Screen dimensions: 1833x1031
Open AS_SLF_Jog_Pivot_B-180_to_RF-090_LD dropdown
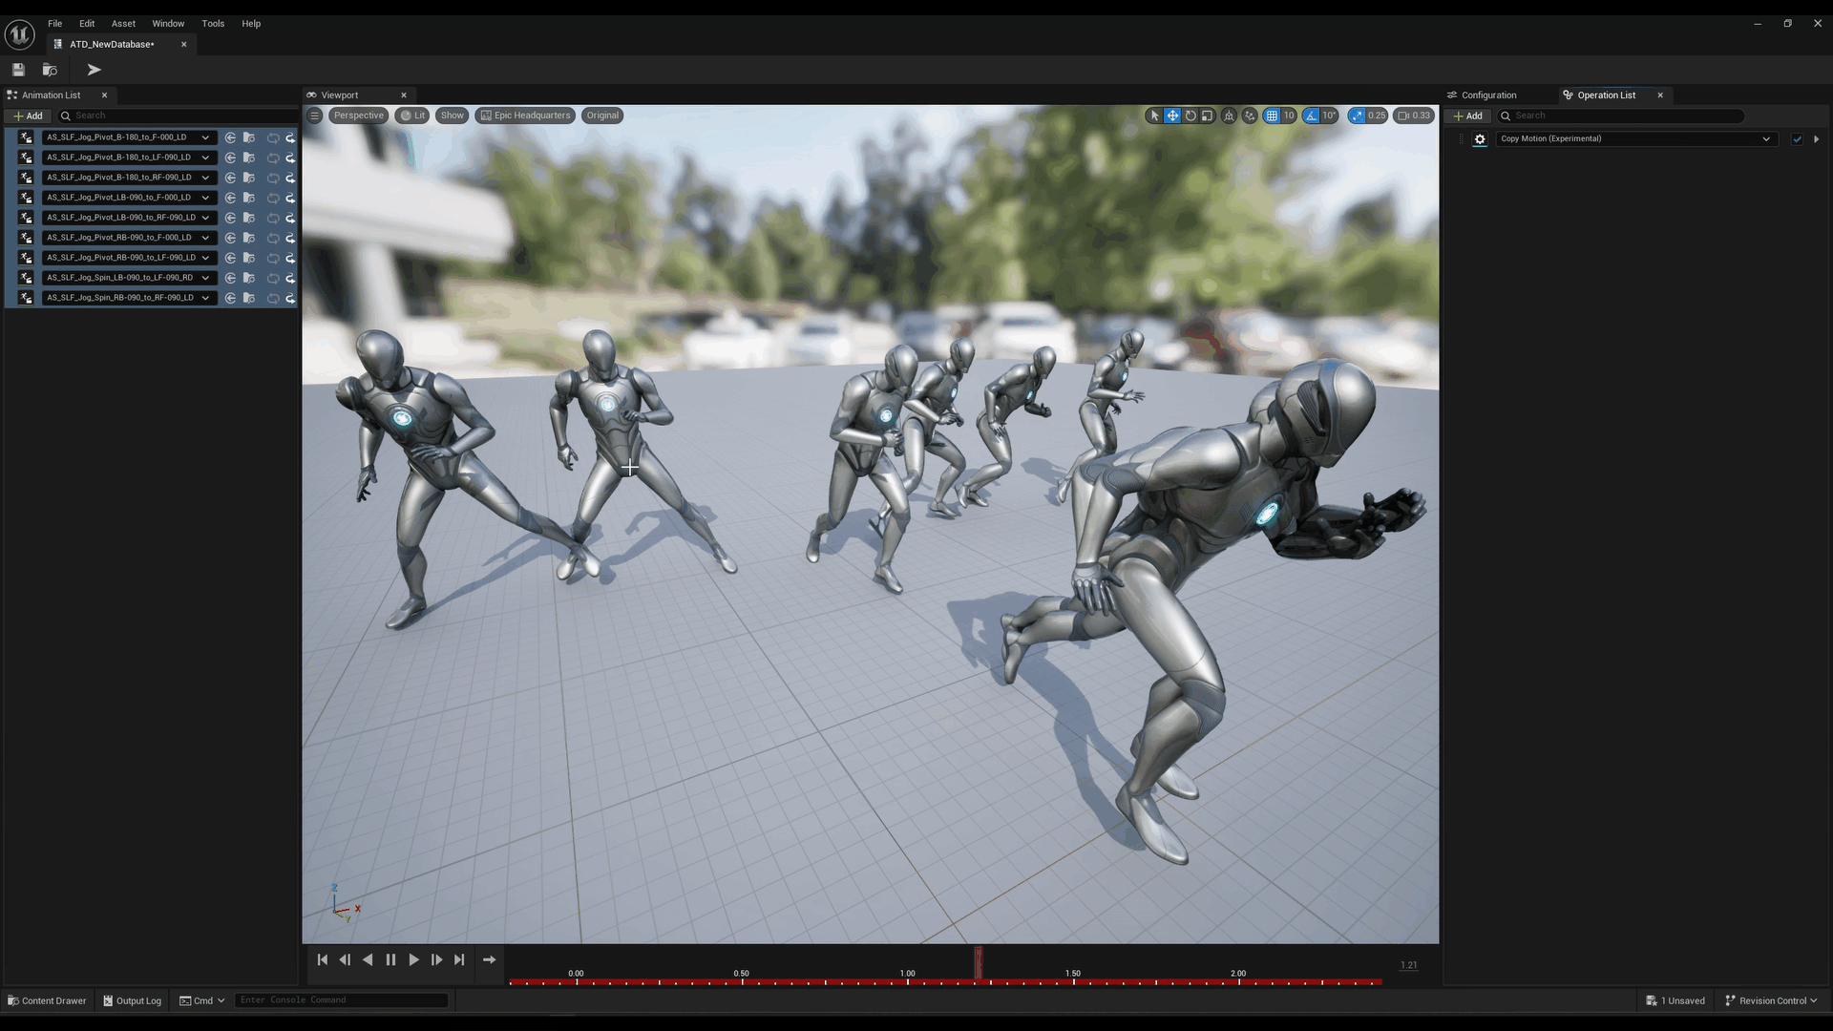pyautogui.click(x=129, y=178)
